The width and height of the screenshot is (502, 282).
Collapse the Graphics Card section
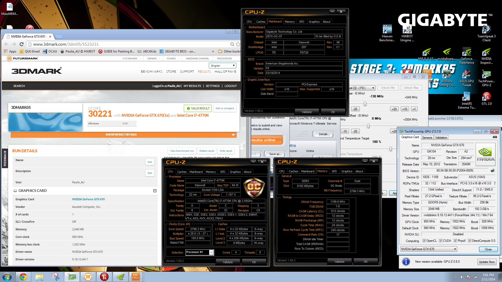[155, 191]
